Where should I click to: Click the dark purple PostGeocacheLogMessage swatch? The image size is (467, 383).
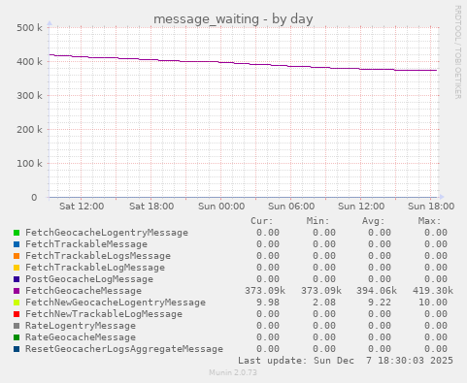tap(17, 279)
